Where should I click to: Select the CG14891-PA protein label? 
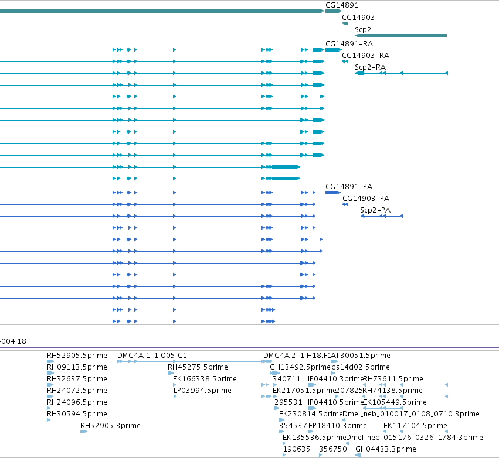349,187
